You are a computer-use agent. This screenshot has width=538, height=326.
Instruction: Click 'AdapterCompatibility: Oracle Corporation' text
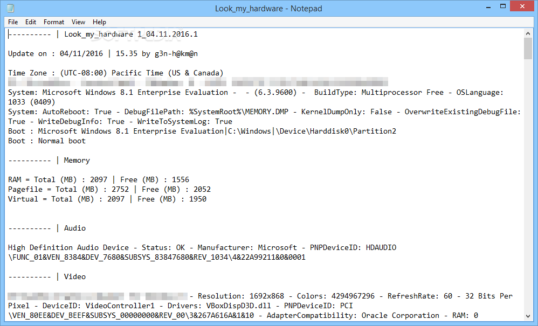tap(353, 315)
